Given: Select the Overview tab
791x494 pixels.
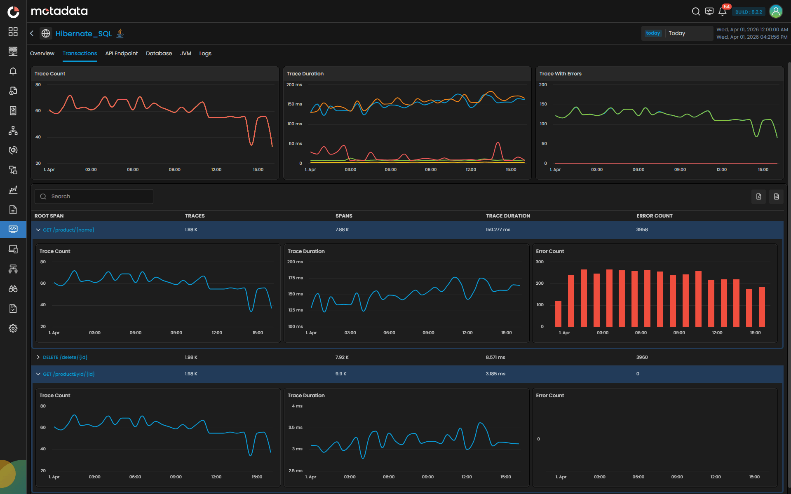Looking at the screenshot, I should pos(42,53).
